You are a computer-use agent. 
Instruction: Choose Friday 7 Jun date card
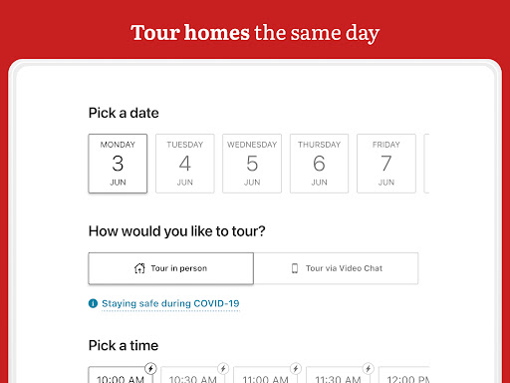(x=386, y=164)
